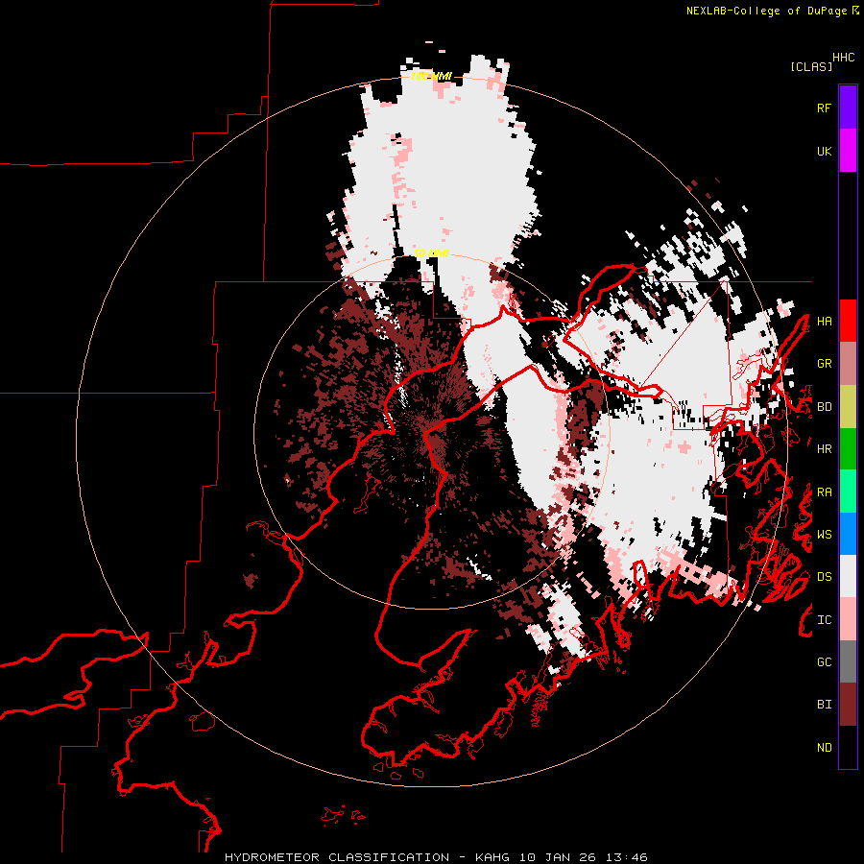This screenshot has width=864, height=864.
Task: Click the 100 NMI range ring label
Action: click(x=431, y=76)
